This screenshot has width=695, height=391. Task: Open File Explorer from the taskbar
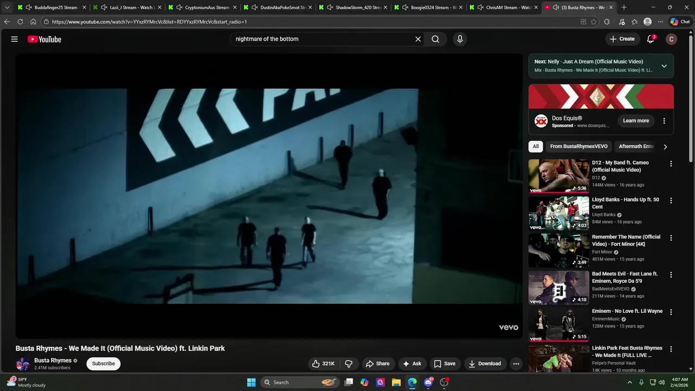(396, 382)
